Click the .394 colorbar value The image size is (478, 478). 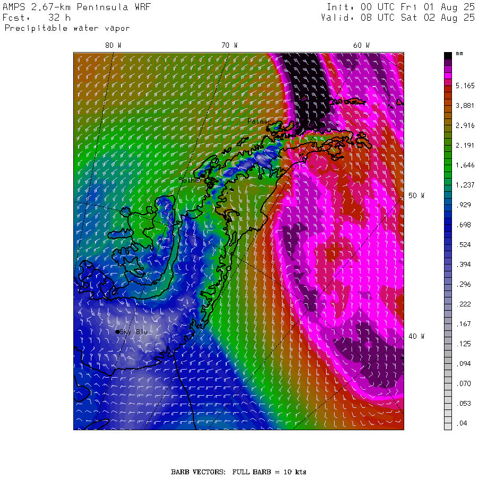(x=465, y=264)
